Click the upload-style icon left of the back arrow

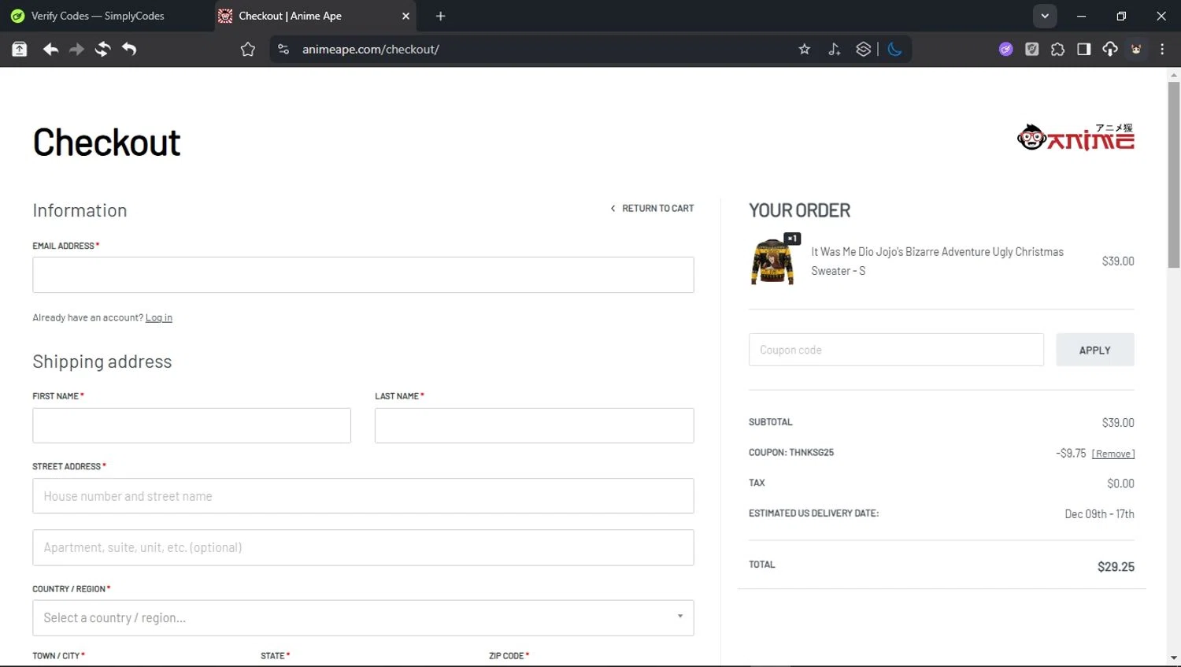pos(20,49)
